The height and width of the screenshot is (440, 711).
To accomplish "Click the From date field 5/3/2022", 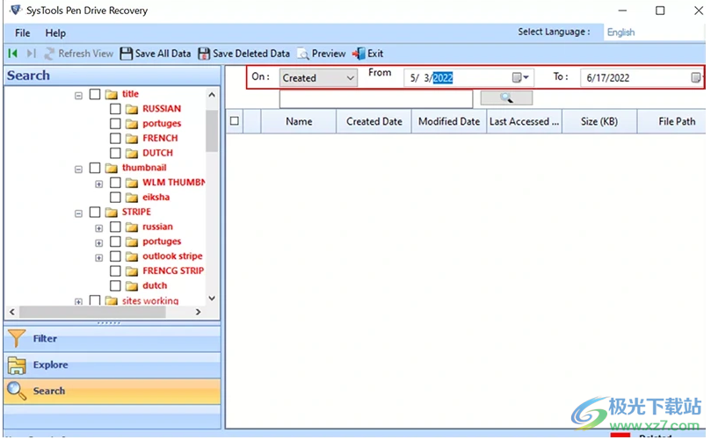I will 468,78.
